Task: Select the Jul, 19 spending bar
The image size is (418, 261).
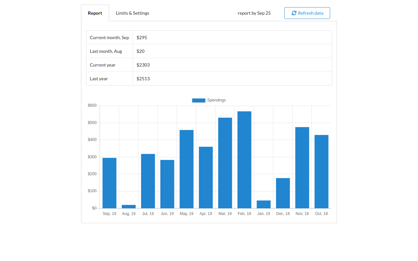Action: tap(148, 181)
